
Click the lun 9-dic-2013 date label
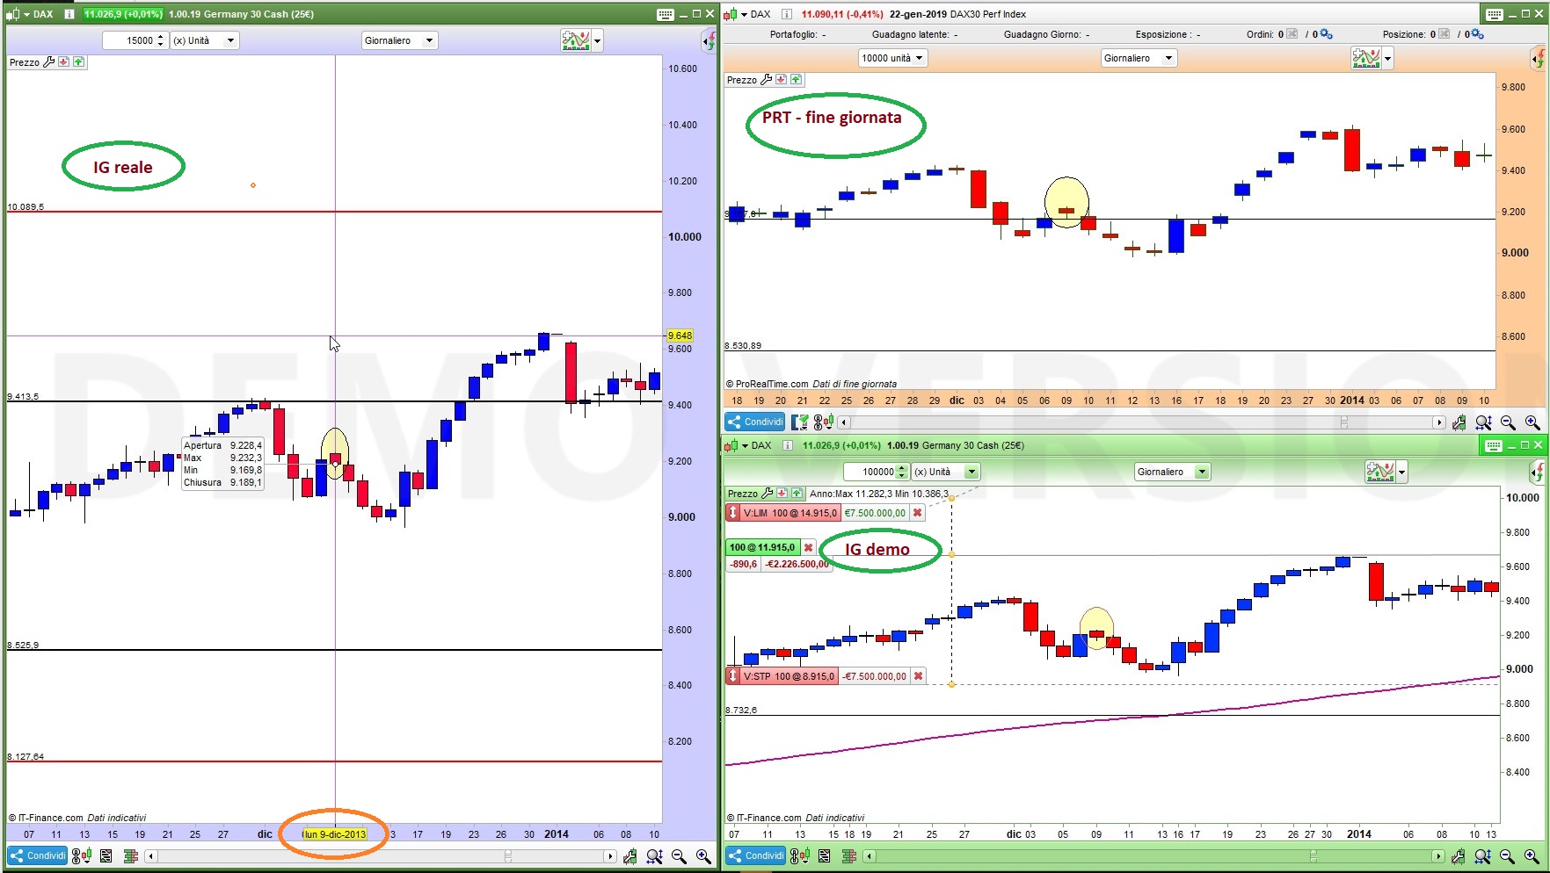[x=334, y=834]
